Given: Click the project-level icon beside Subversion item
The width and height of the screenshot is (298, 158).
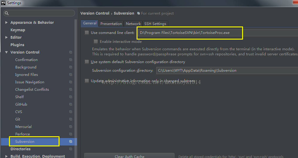Looking at the screenshot, I should point(71,142).
